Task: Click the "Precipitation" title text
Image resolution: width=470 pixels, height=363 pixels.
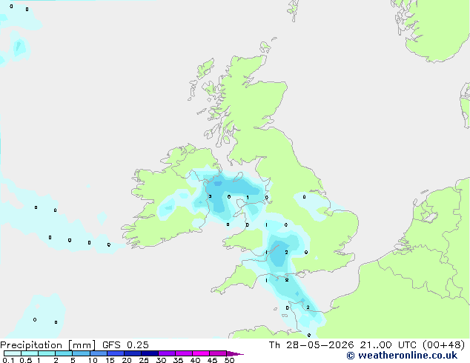Action: click(x=31, y=345)
